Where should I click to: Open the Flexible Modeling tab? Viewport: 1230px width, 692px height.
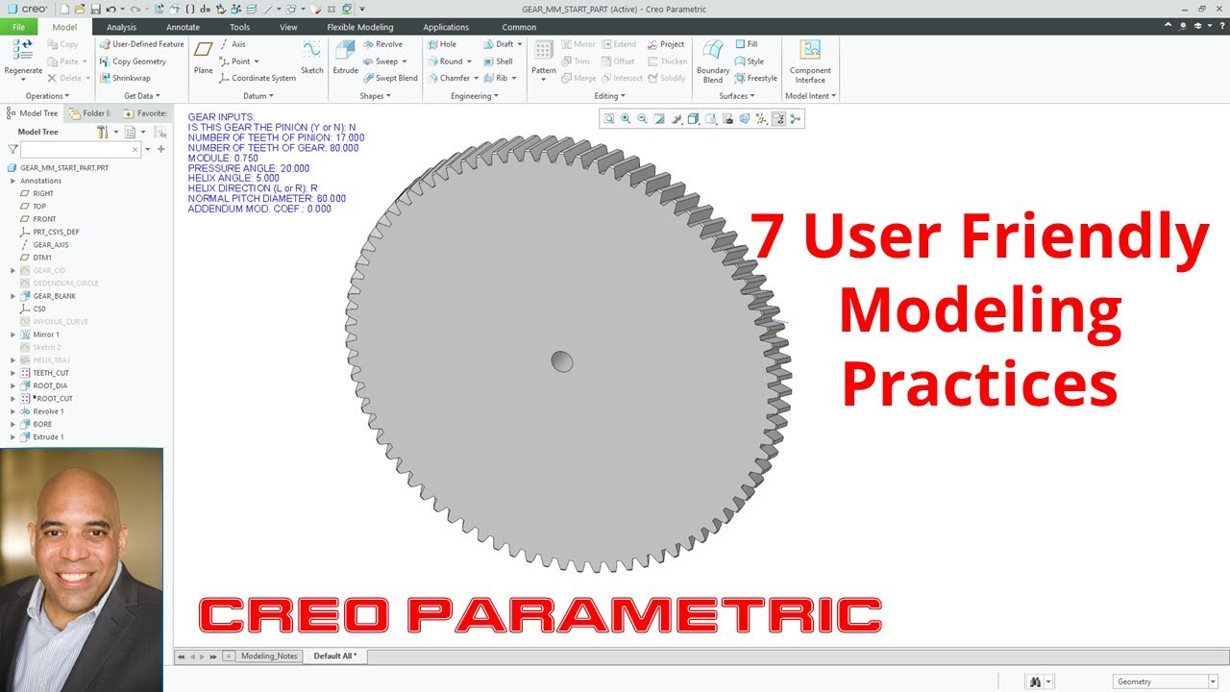coord(360,27)
